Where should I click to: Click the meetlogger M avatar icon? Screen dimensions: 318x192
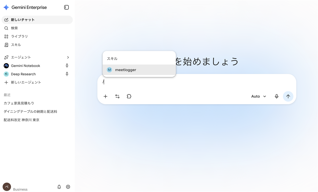[109, 70]
